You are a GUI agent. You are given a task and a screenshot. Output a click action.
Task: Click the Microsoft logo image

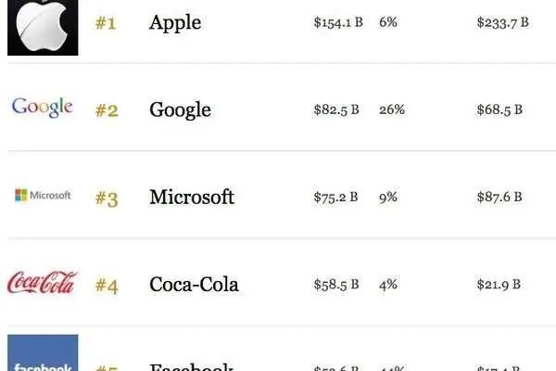click(x=43, y=195)
